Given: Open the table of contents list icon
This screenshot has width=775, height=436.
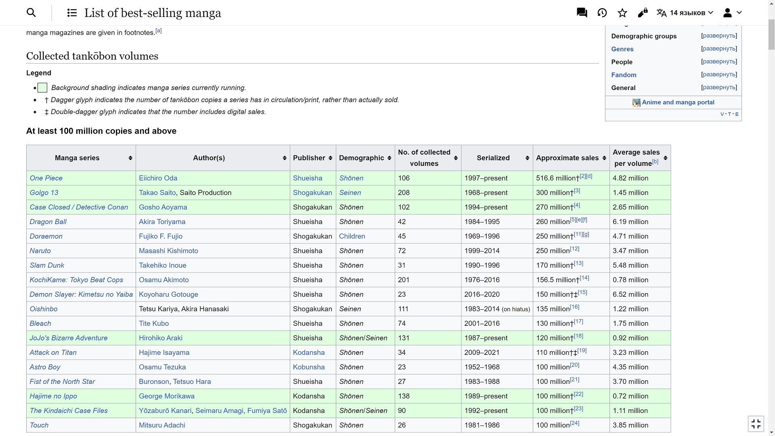Looking at the screenshot, I should pyautogui.click(x=72, y=13).
